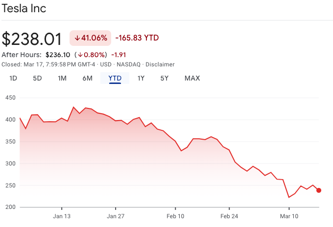
Task: Show MAX price history
Action: tap(192, 78)
